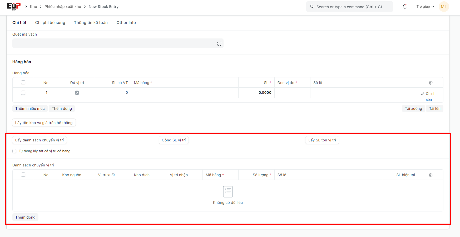Toggle the Đủ vị trí checkbox in row 1
This screenshot has height=237, width=460.
click(x=77, y=93)
